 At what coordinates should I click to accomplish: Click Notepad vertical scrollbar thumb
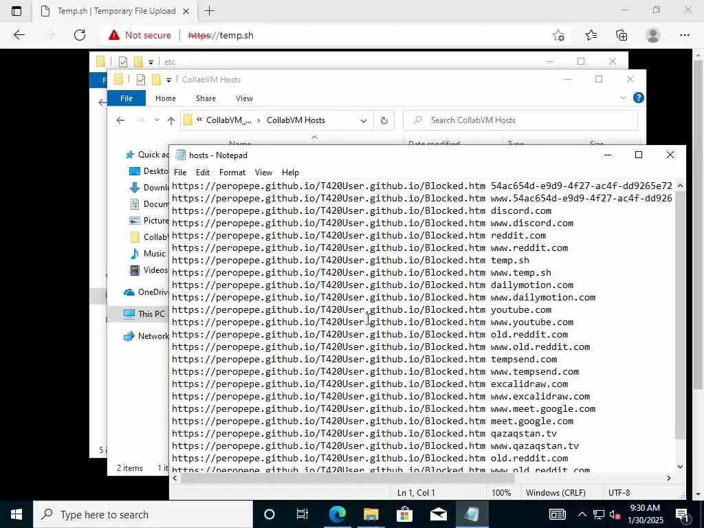pos(680,316)
